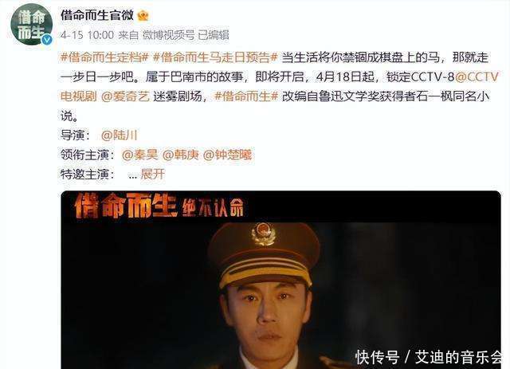Screen dimensions: 510x369
Task: Click the 借命而生 绝不认命 video title overlay
Action: click(159, 206)
